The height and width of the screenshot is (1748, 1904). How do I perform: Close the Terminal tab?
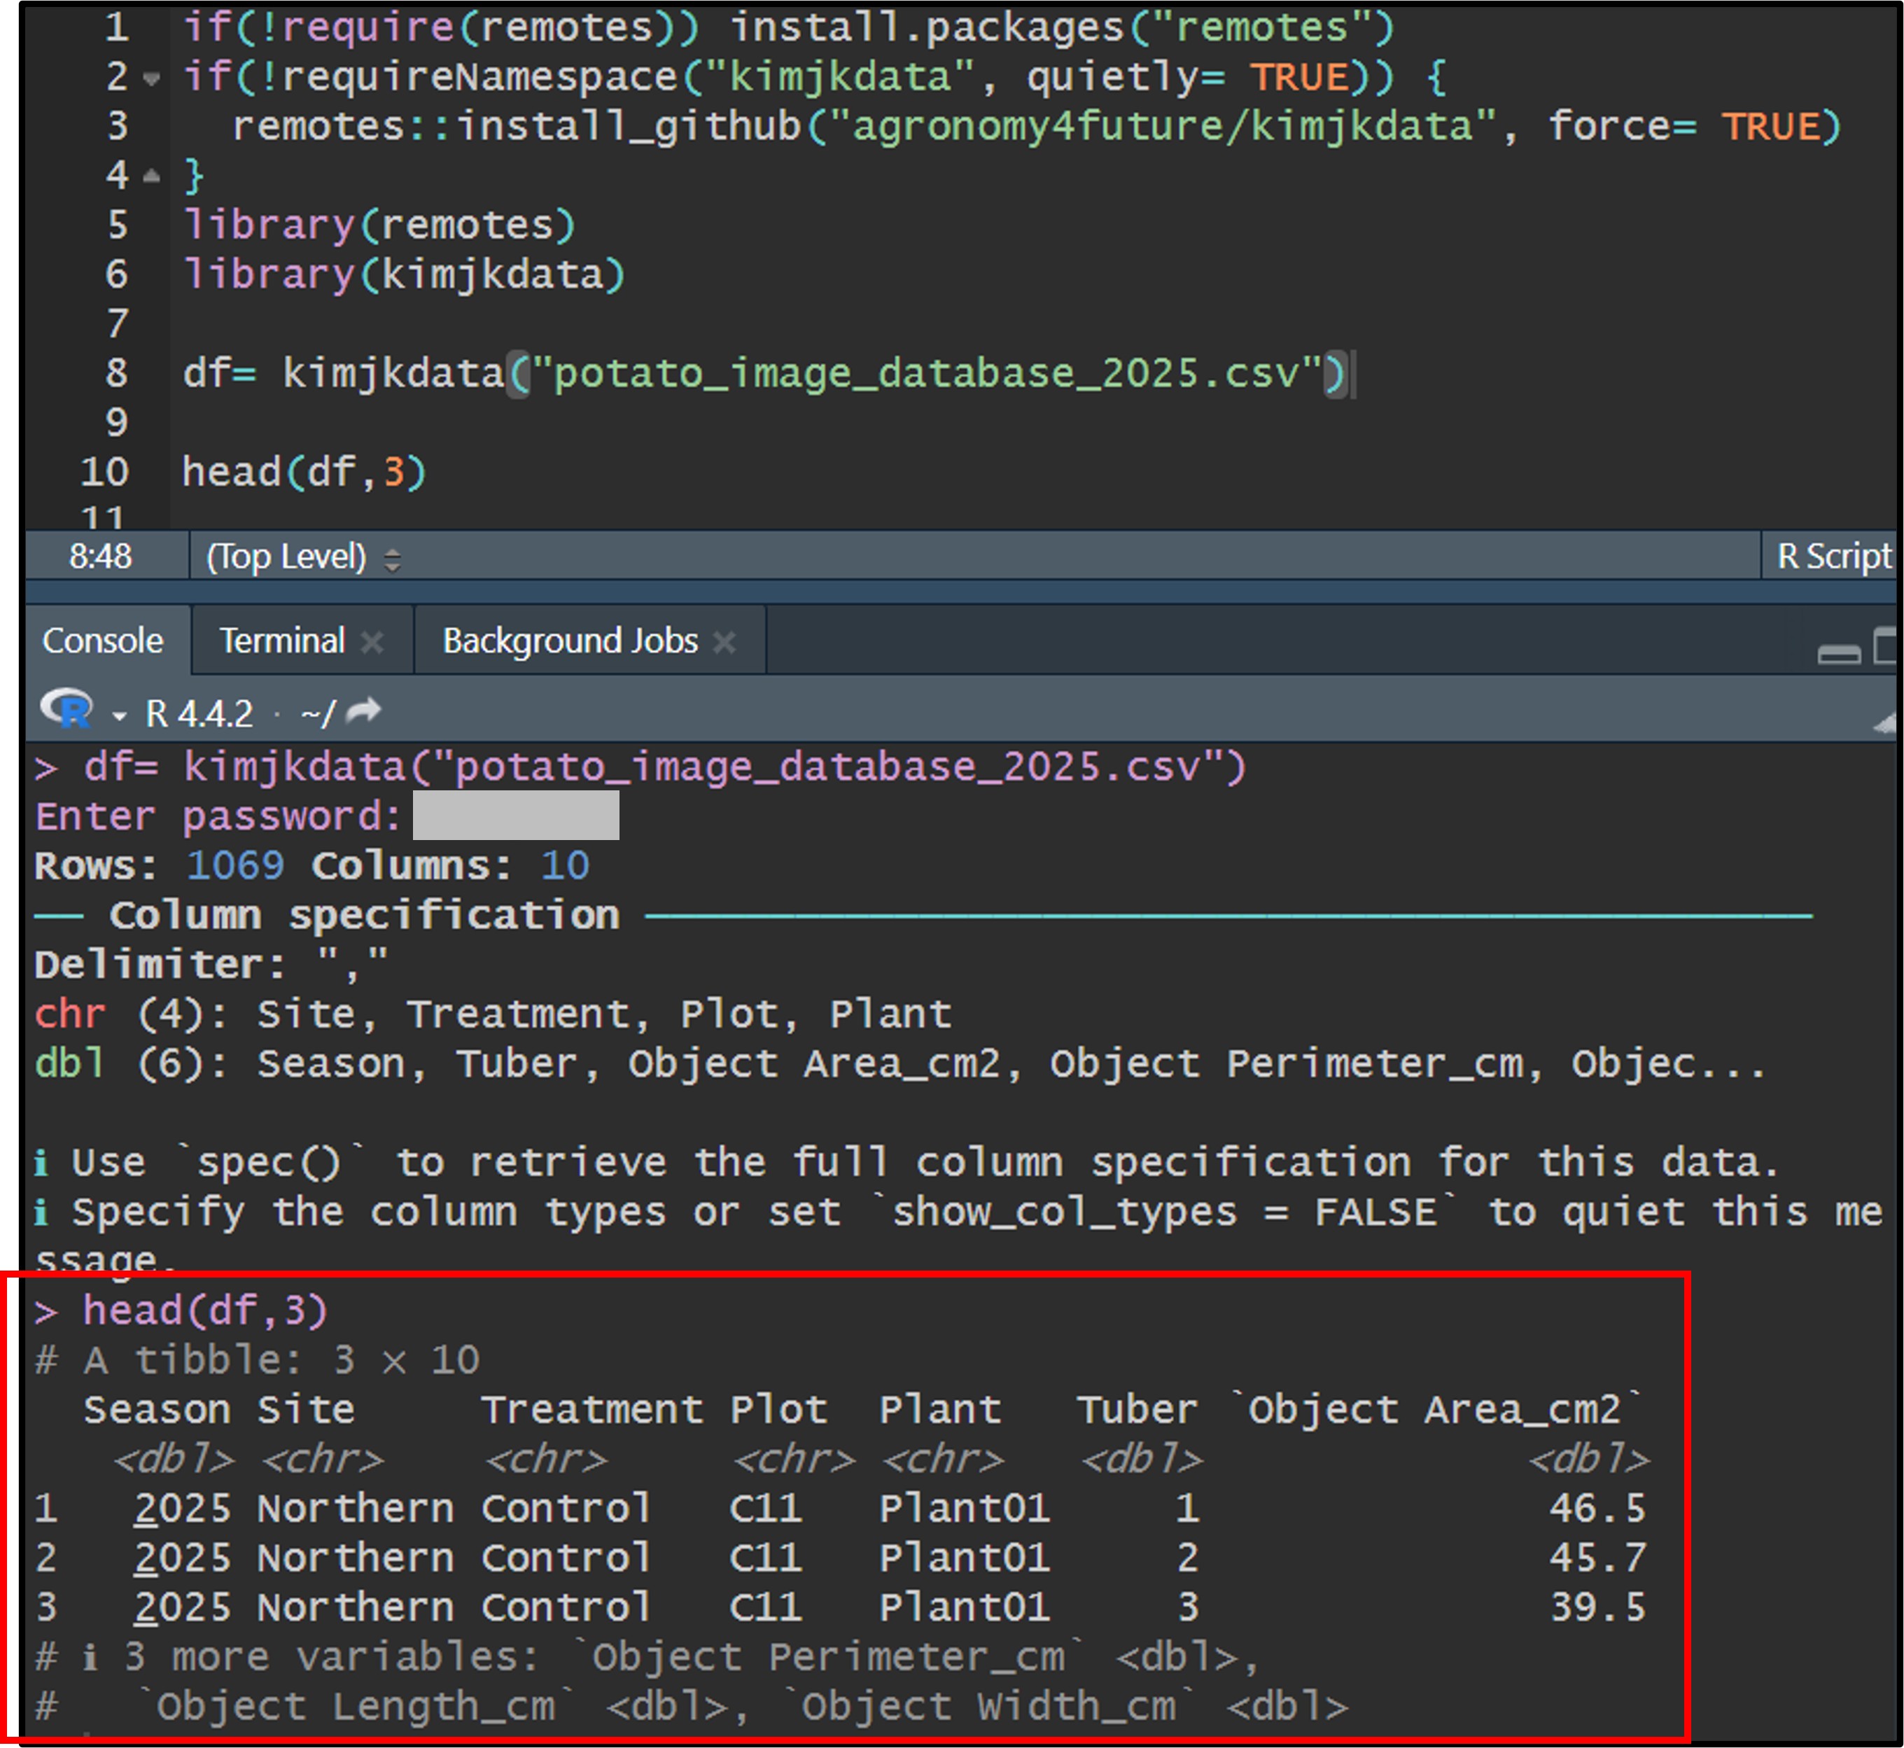click(x=372, y=642)
